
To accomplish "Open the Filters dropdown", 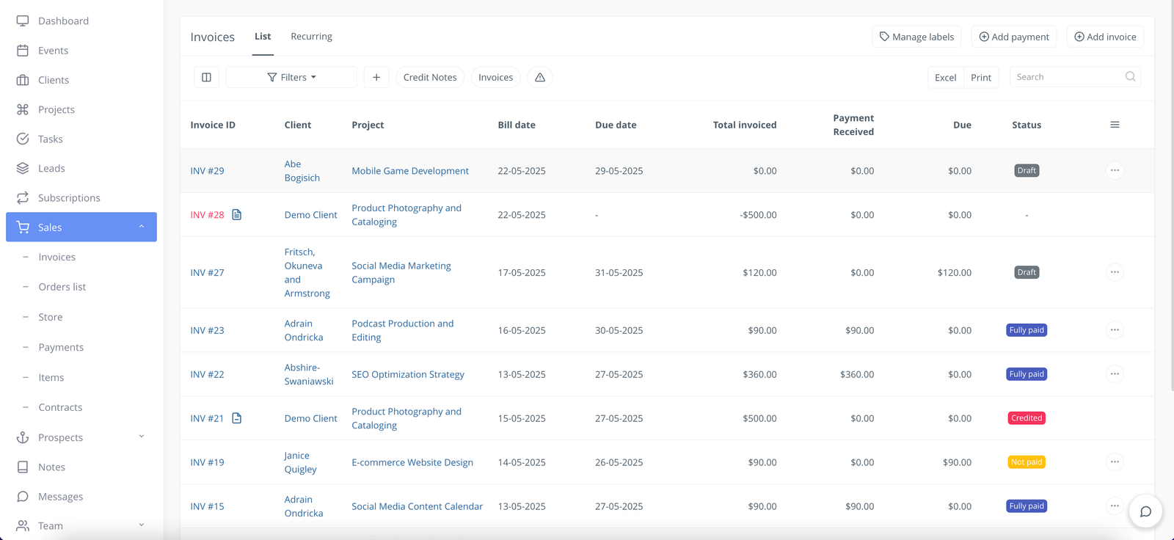I will point(291,77).
